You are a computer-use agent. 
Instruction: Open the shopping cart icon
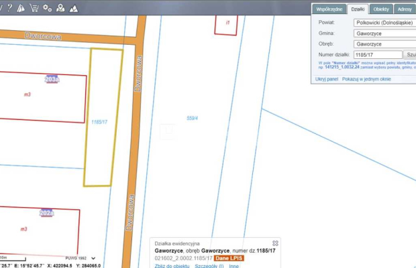[33, 8]
